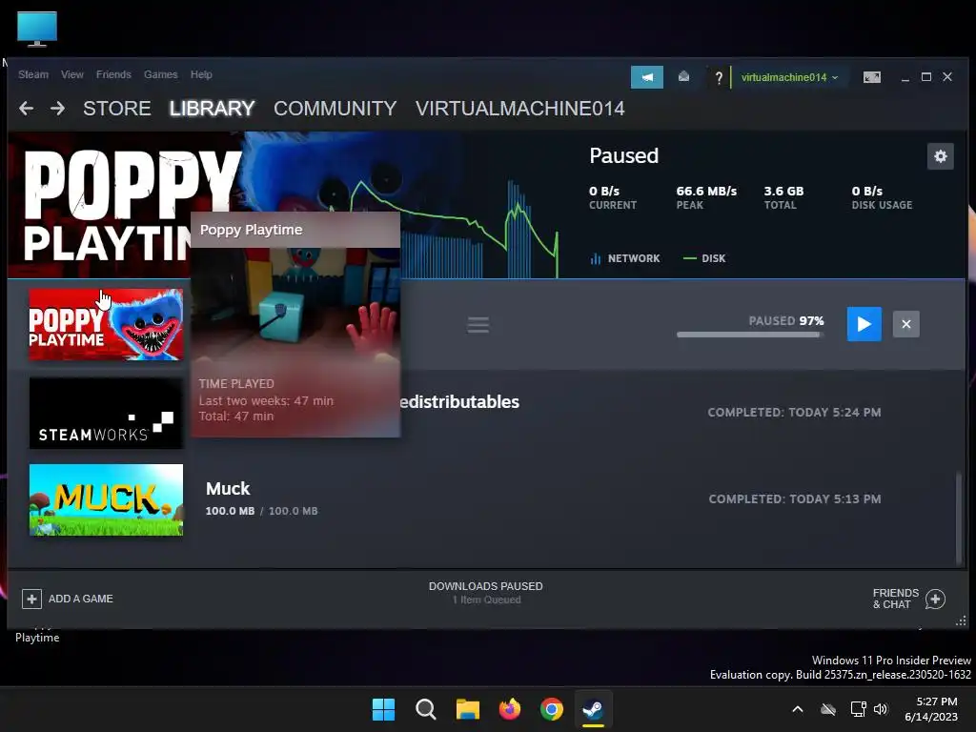The width and height of the screenshot is (976, 732).
Task: Click the Steam help question mark icon
Action: [x=719, y=78]
